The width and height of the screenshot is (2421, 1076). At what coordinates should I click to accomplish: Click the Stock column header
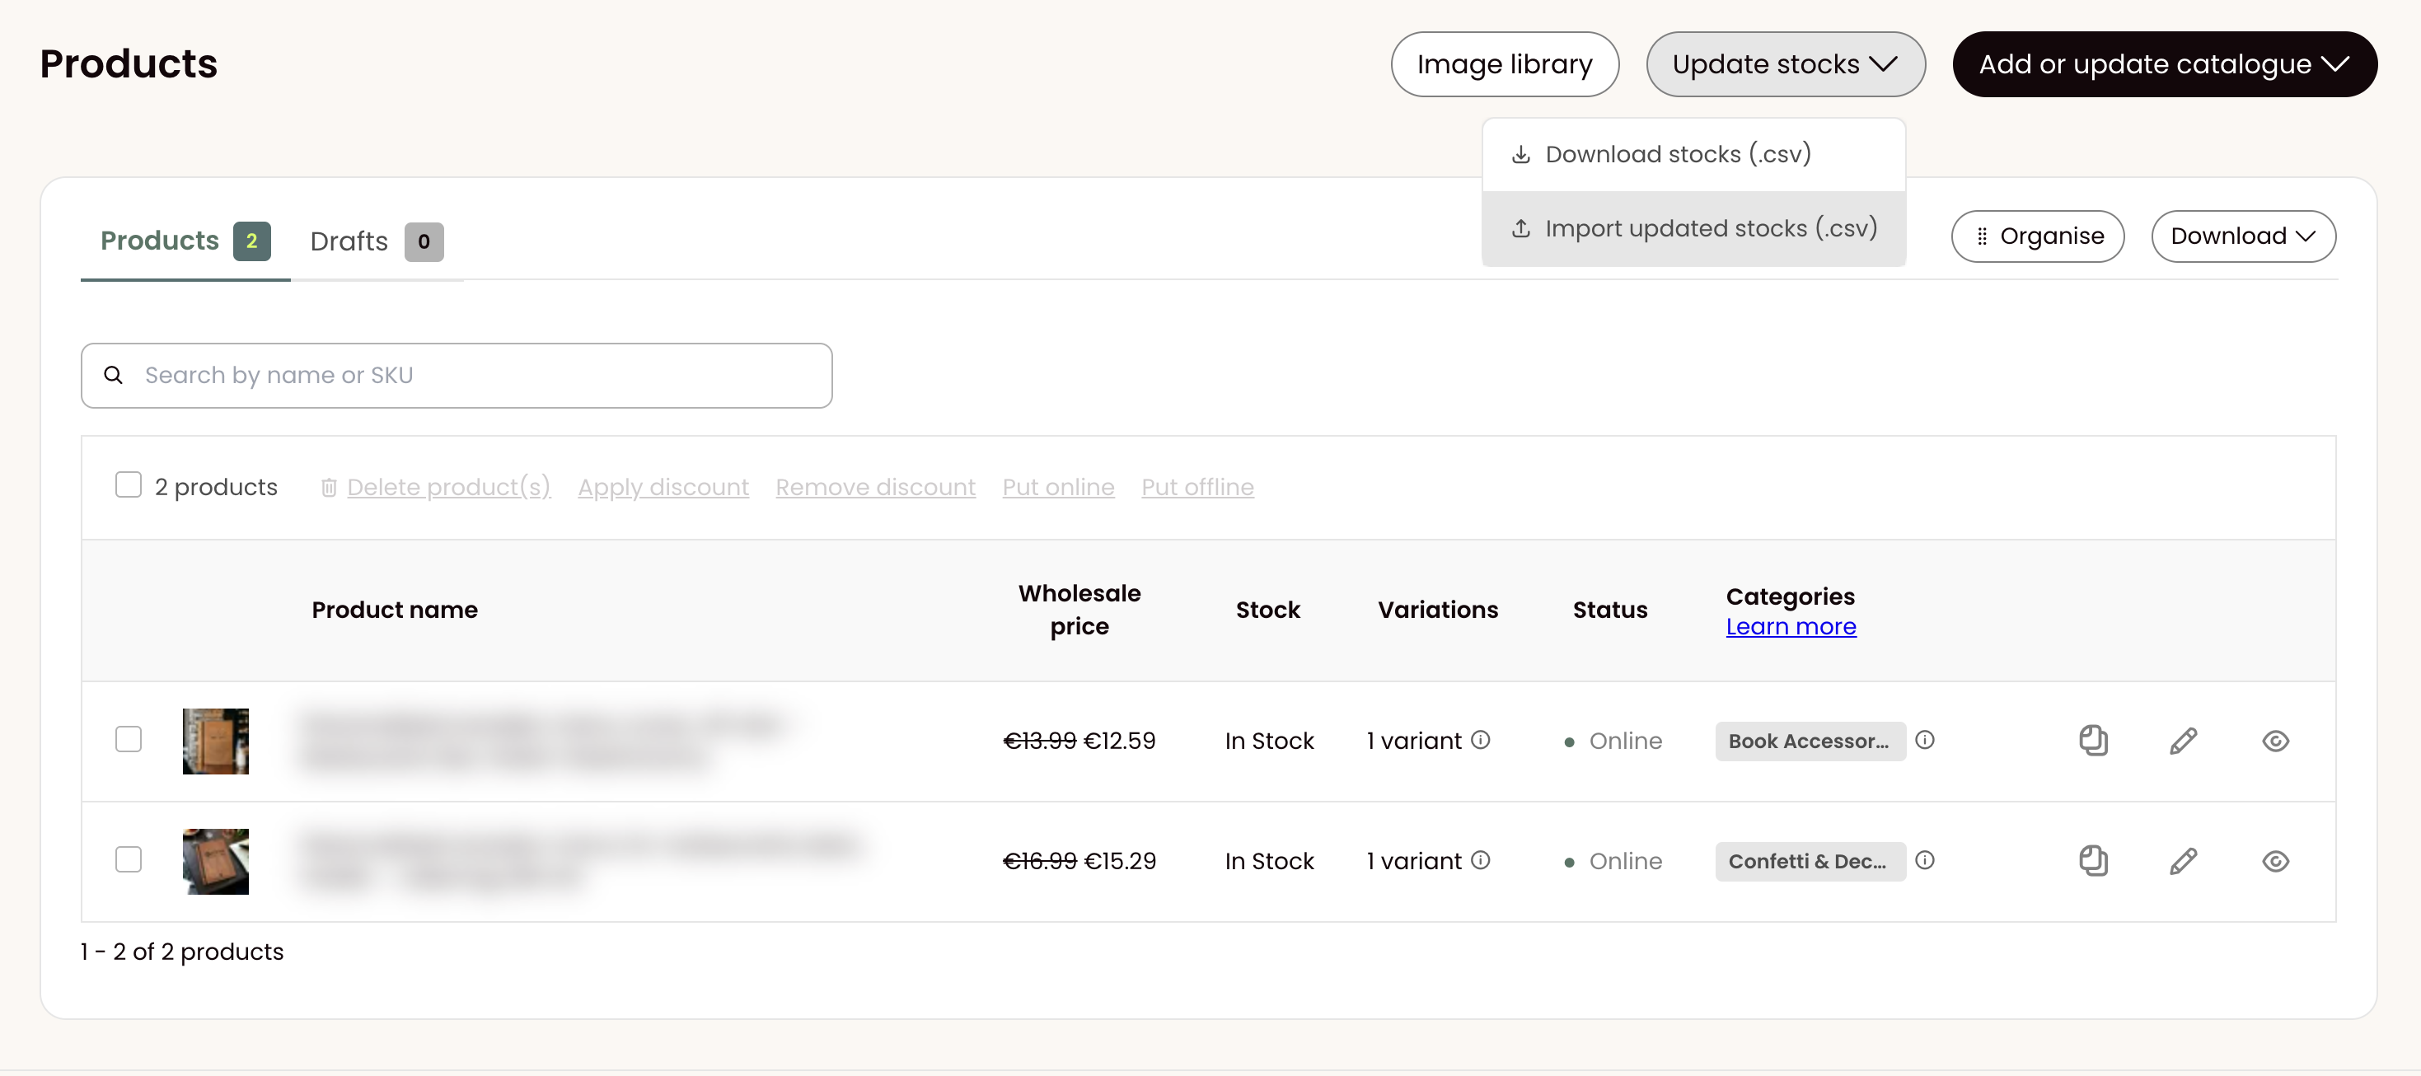click(x=1268, y=609)
